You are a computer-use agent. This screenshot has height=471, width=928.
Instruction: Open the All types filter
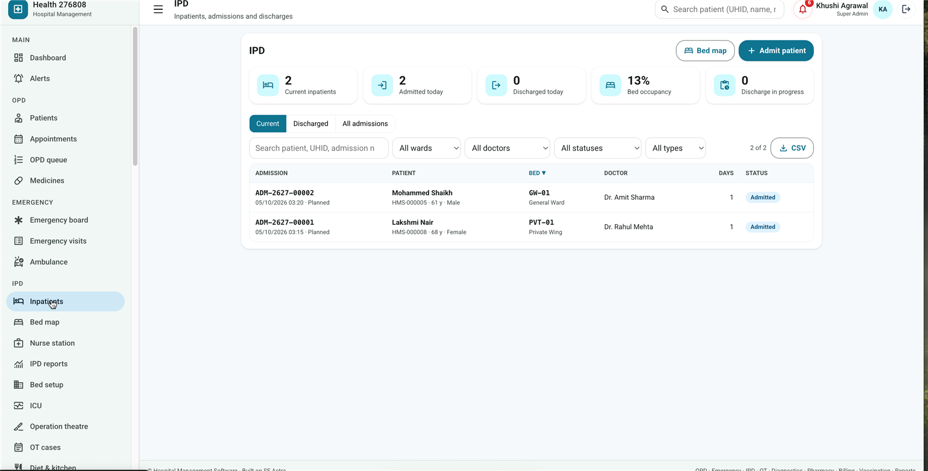pos(676,148)
